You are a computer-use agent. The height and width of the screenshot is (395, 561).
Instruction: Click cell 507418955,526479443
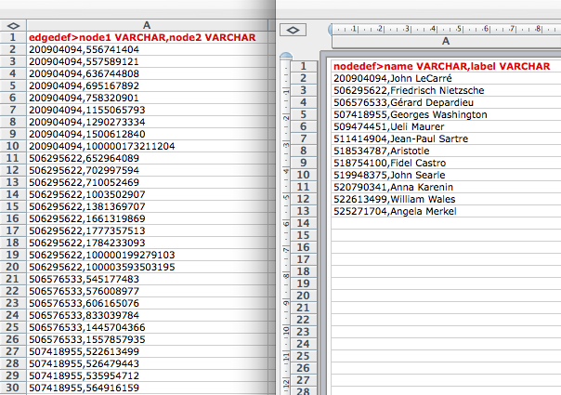[147, 363]
